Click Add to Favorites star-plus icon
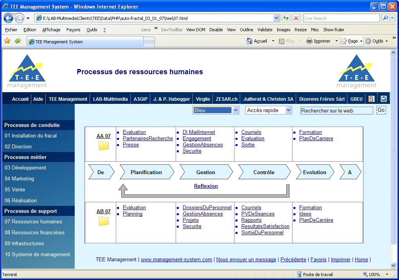 (18, 41)
